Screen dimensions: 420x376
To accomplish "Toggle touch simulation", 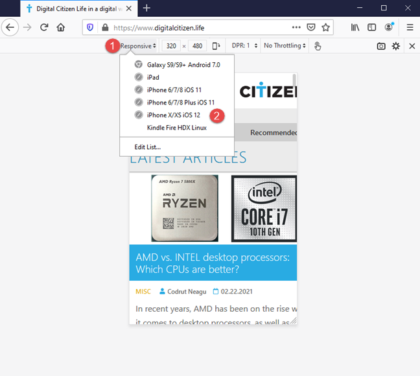I will [x=318, y=46].
